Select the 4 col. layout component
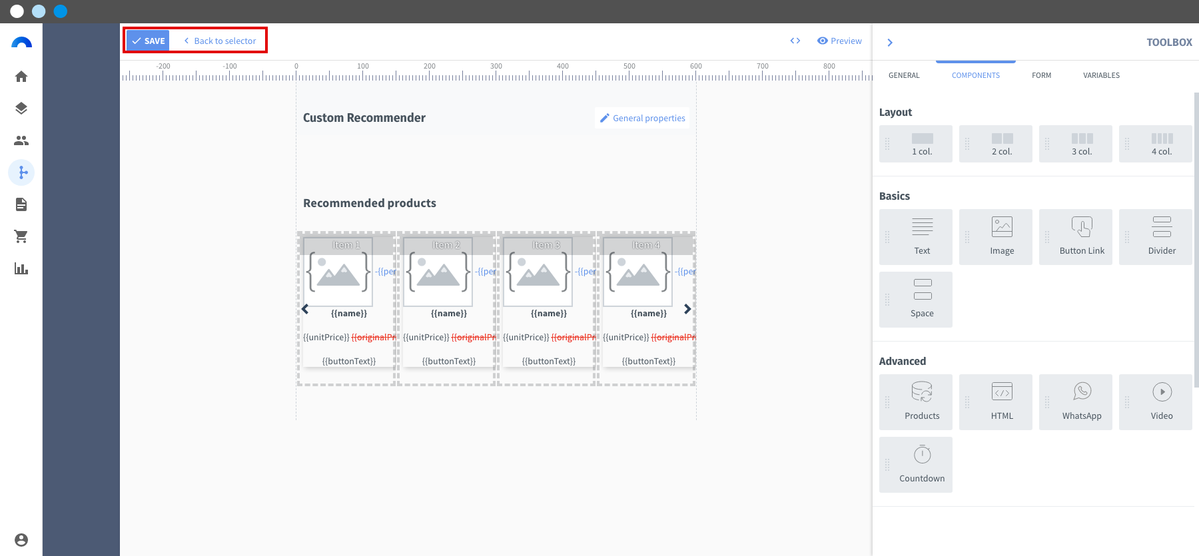Viewport: 1199px width, 556px height. pos(1156,144)
